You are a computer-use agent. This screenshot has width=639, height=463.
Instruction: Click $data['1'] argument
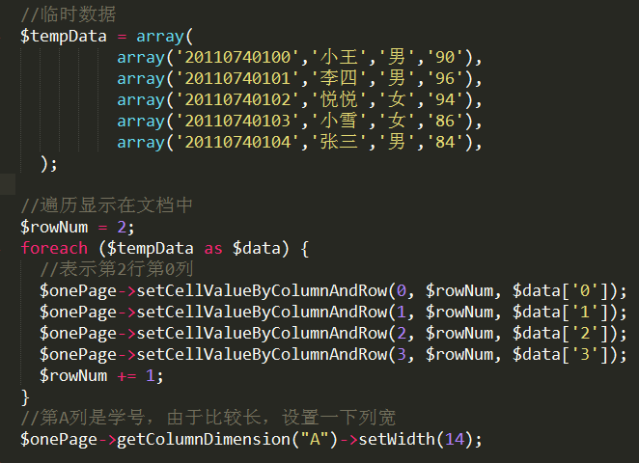click(561, 312)
